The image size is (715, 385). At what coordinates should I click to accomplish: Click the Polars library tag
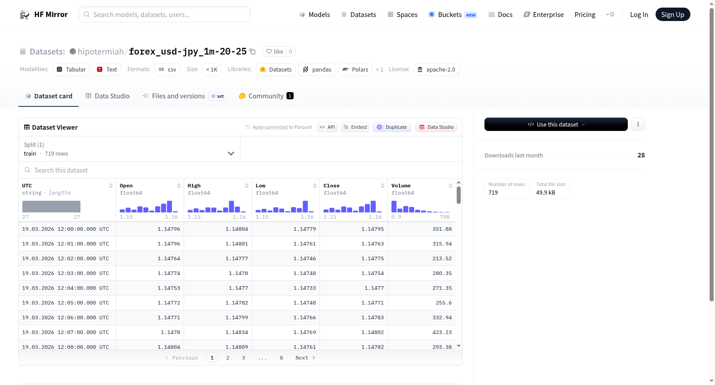pyautogui.click(x=355, y=69)
